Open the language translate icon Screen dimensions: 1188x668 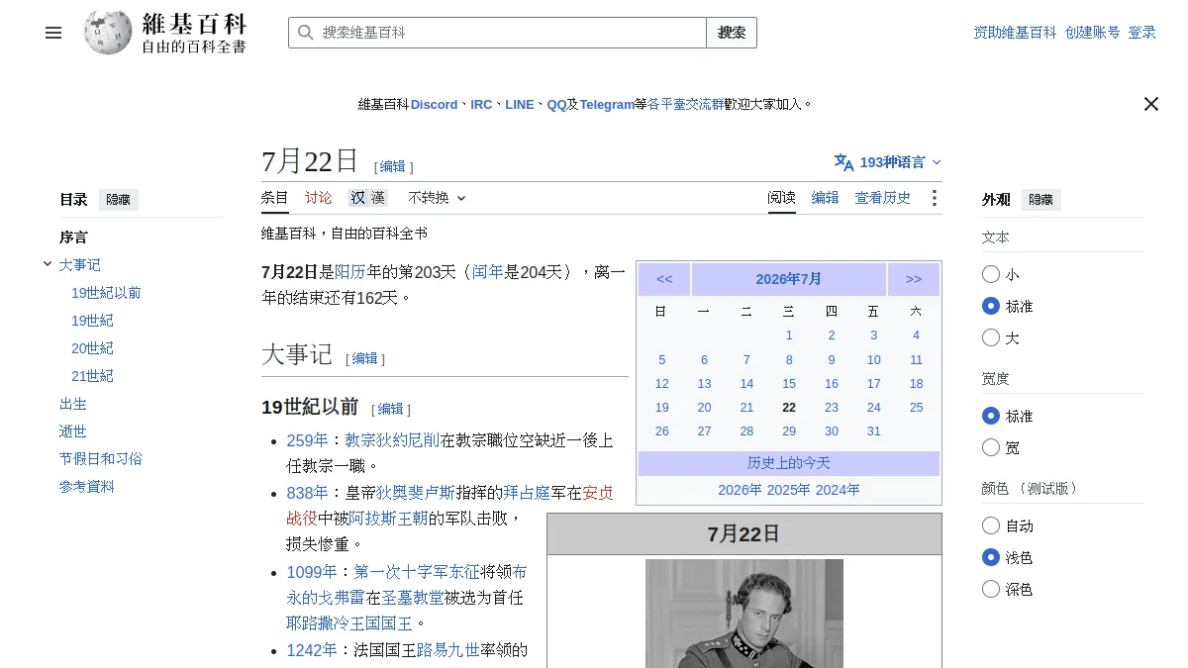click(x=843, y=162)
